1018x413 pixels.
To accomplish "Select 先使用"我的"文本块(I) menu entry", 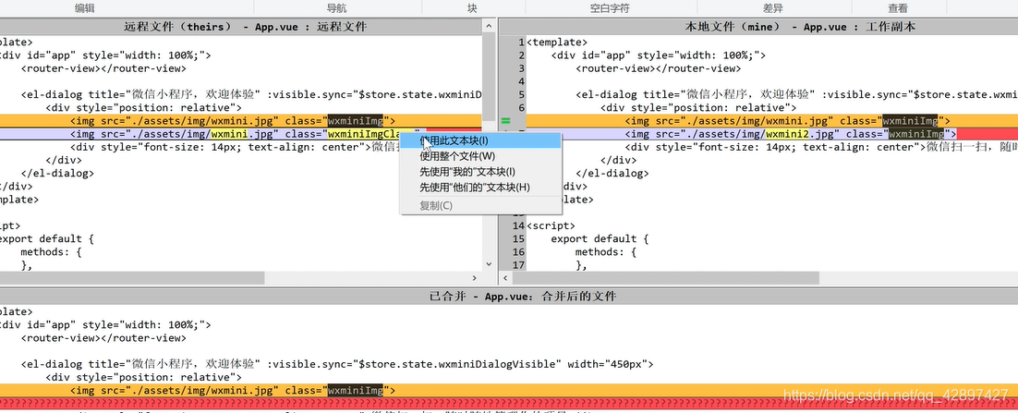I will tap(480, 172).
